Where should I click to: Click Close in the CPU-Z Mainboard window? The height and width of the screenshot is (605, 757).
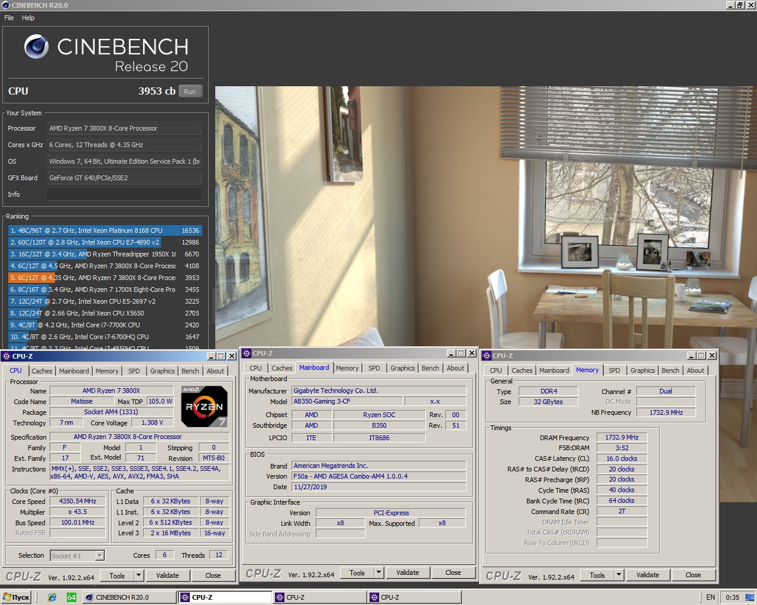454,573
